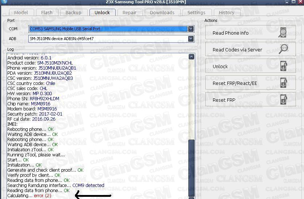The width and height of the screenshot is (304, 199).
Task: Click the Reset FRP/React/EE button
Action: (x=251, y=83)
